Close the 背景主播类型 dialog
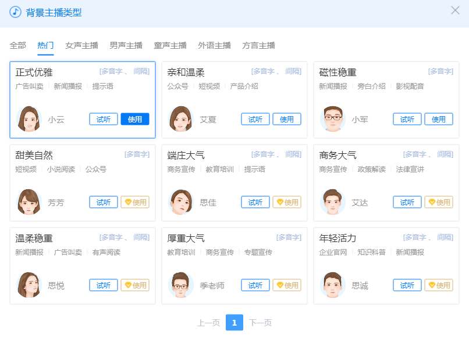Screen dimensions: 469x339 tap(455, 10)
